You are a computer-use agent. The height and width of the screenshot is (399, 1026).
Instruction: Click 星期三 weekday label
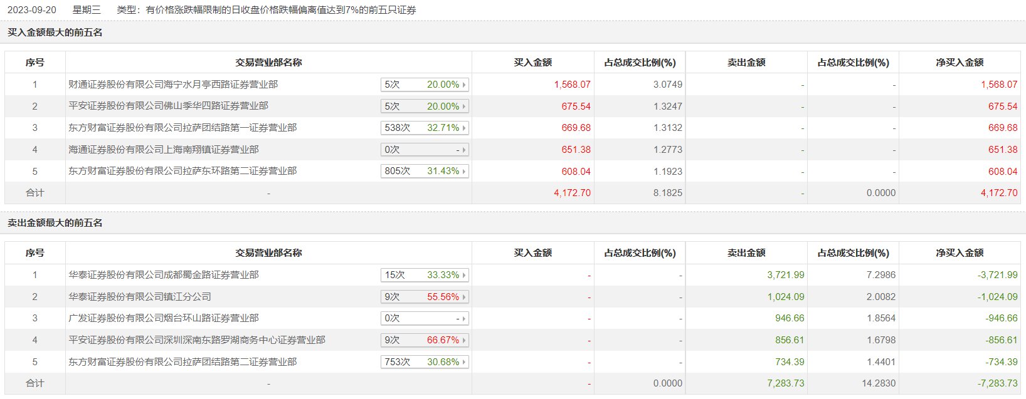click(x=87, y=10)
